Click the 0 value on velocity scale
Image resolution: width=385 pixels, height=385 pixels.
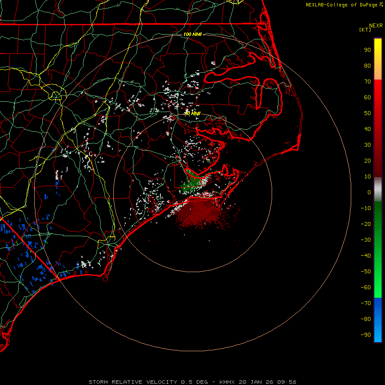tap(369, 192)
